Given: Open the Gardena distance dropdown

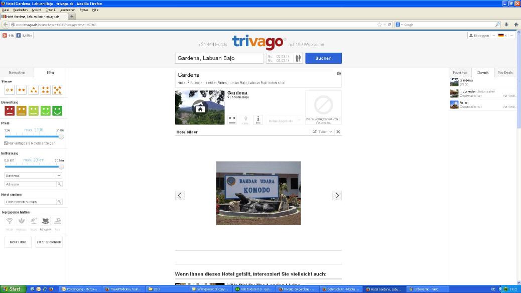Looking at the screenshot, I should click(x=33, y=176).
